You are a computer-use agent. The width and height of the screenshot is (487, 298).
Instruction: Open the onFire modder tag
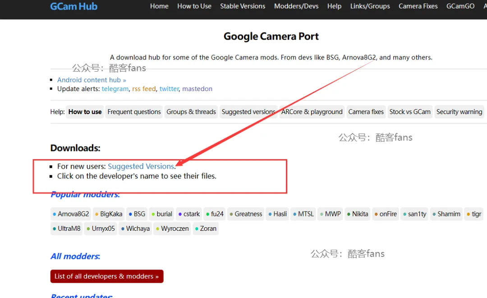point(386,214)
